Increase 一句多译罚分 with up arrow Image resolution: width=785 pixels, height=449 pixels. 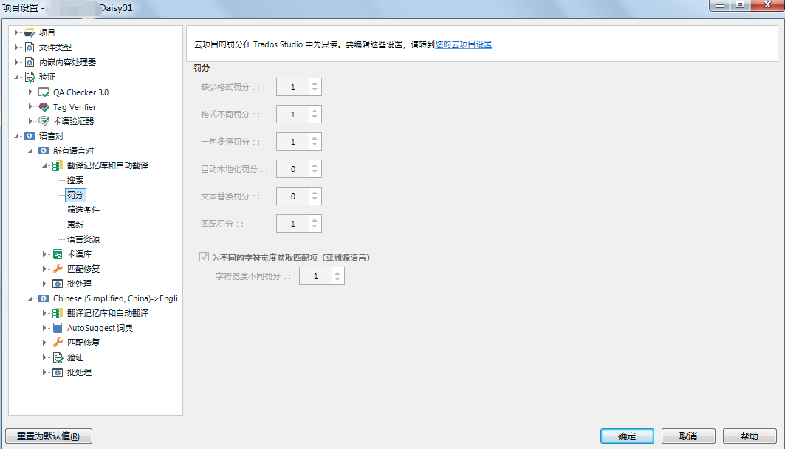(315, 138)
